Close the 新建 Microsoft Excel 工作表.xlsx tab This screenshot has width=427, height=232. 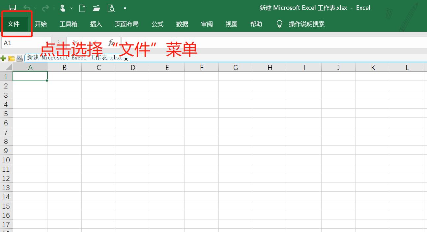click(x=126, y=59)
